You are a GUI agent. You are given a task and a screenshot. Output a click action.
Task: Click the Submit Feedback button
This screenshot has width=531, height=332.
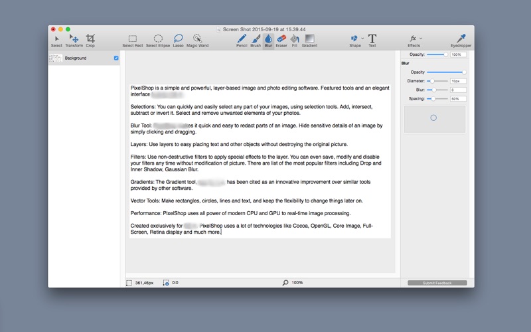(437, 283)
